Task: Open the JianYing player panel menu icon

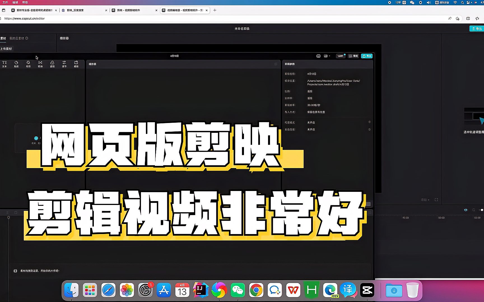Action: click(276, 64)
